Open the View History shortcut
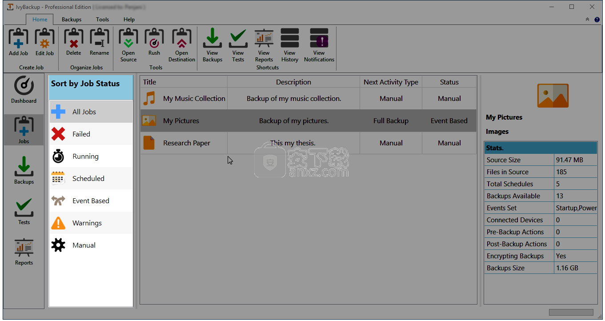Screen dimensions: 605x321 (290, 45)
